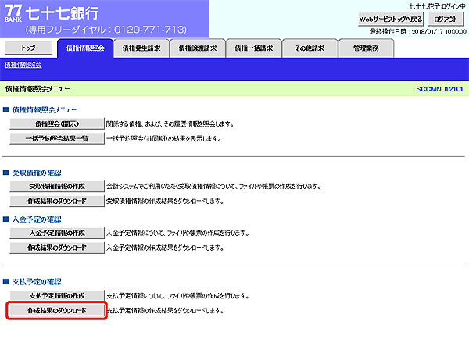The width and height of the screenshot is (469, 339).
Task: Click description 関係する債権、および、その履歴情報を照会します
Action: click(170, 123)
